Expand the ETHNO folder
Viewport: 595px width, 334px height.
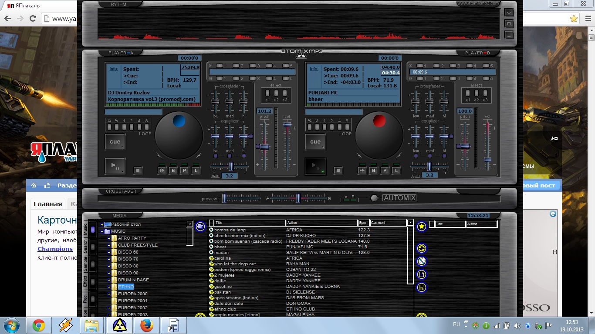pos(109,287)
